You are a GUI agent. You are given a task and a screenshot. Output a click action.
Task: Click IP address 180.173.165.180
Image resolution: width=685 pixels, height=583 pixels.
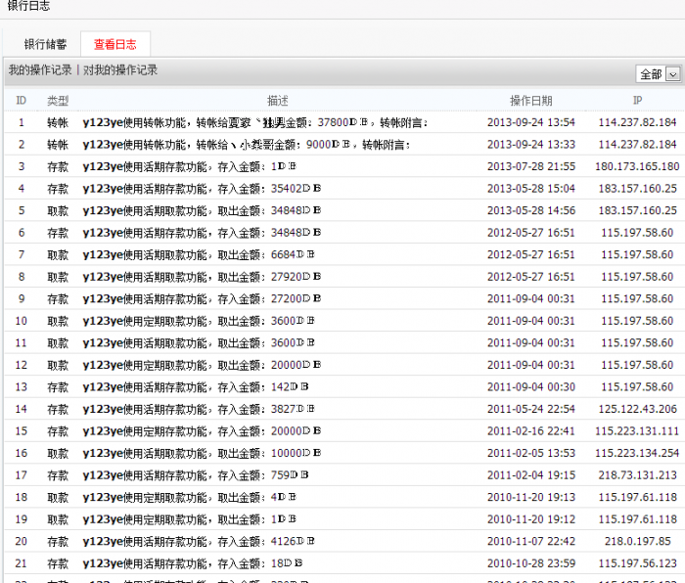pos(637,166)
